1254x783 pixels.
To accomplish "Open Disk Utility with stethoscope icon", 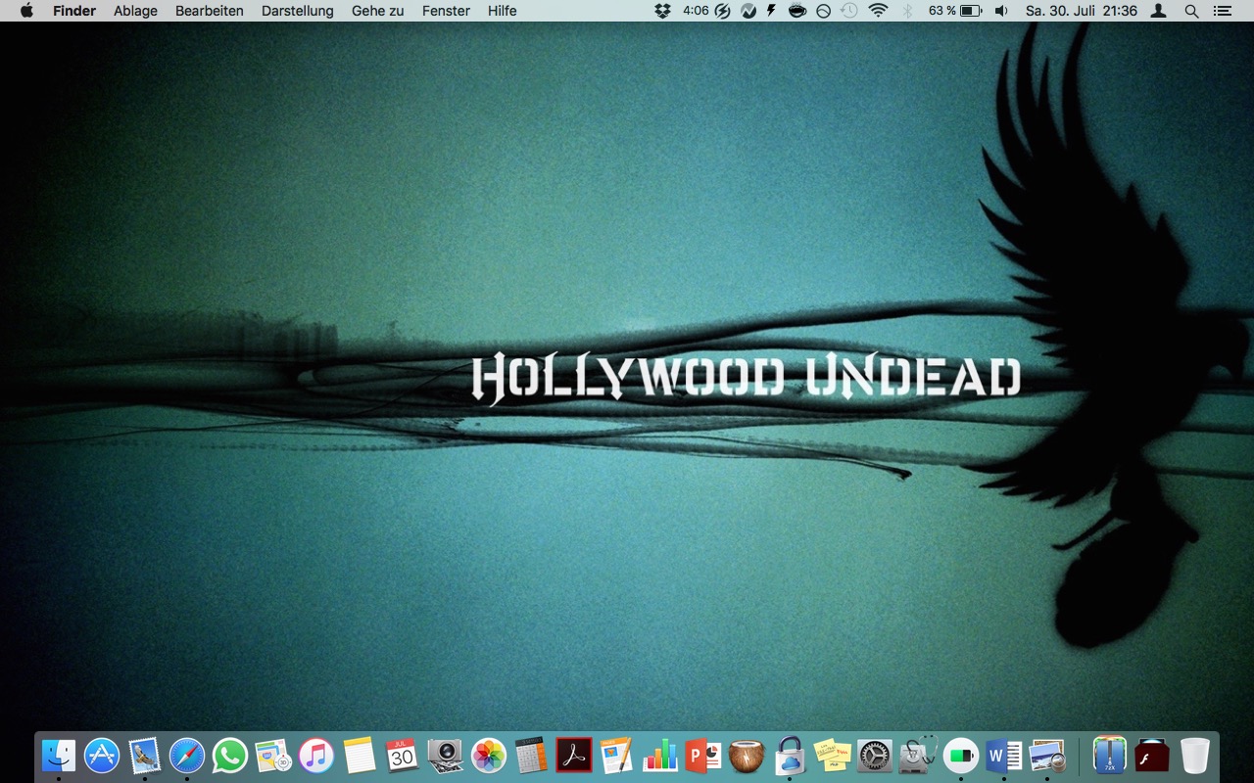I will [x=918, y=756].
